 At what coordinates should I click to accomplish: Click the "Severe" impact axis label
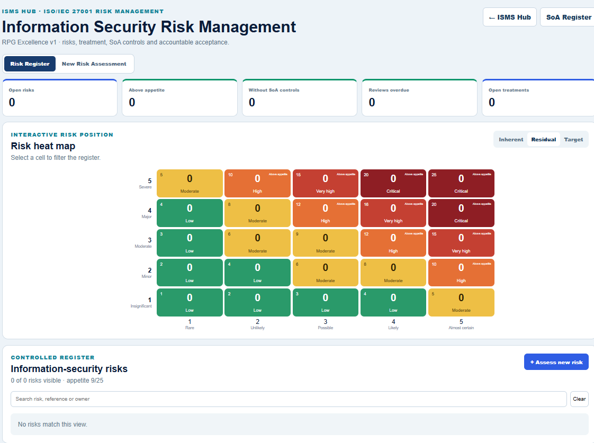[145, 187]
